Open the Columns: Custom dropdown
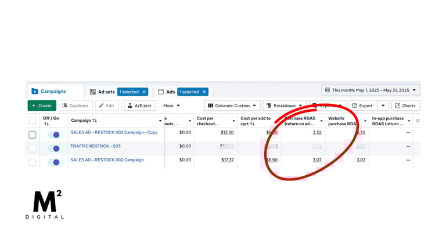The width and height of the screenshot is (446, 250). click(x=232, y=106)
